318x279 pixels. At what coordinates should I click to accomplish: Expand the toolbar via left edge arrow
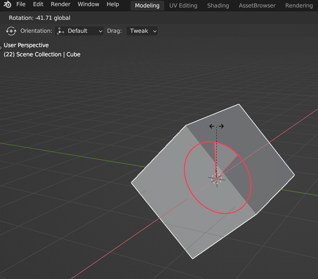(1, 48)
